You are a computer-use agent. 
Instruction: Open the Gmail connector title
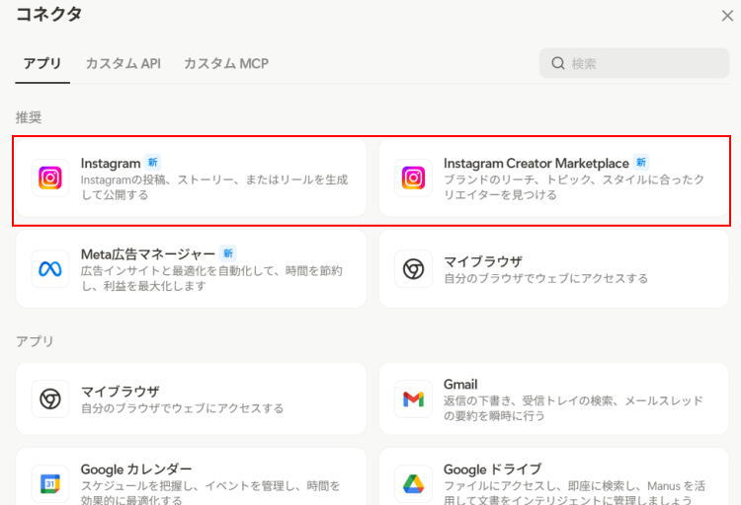pos(460,385)
